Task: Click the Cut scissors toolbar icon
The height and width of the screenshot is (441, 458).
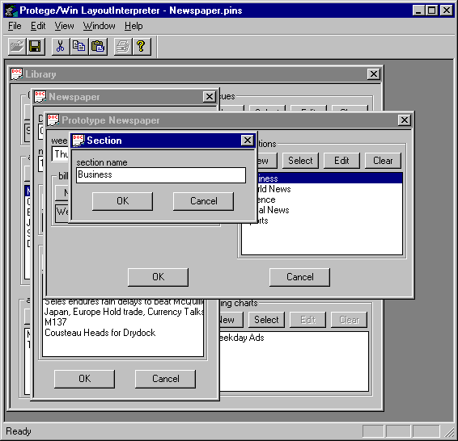Action: pos(61,46)
